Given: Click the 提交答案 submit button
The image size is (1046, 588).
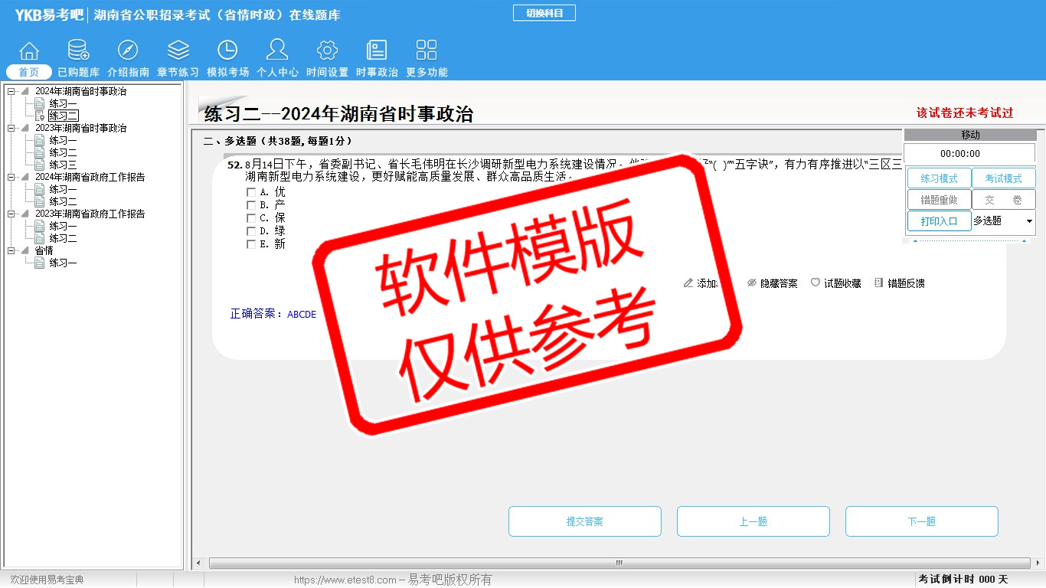Looking at the screenshot, I should 584,521.
